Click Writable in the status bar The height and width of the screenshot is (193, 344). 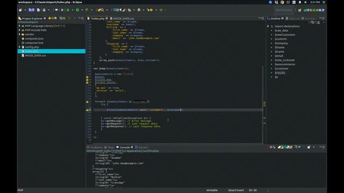point(212,190)
